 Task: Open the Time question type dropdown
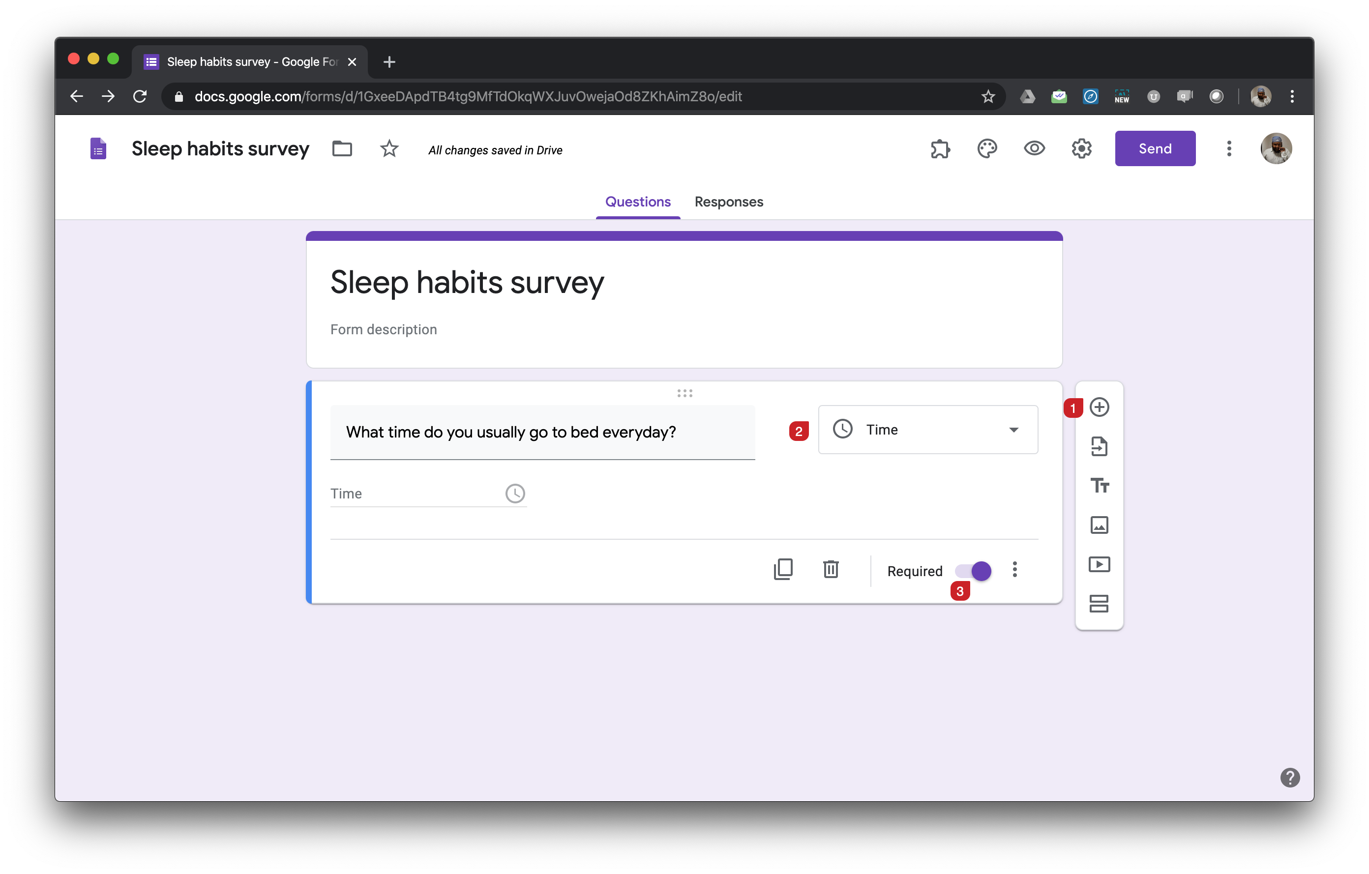928,430
